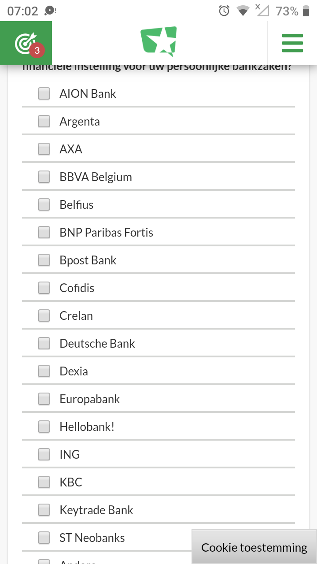Check Deutsche Bank
The image size is (317, 564).
pyautogui.click(x=44, y=343)
